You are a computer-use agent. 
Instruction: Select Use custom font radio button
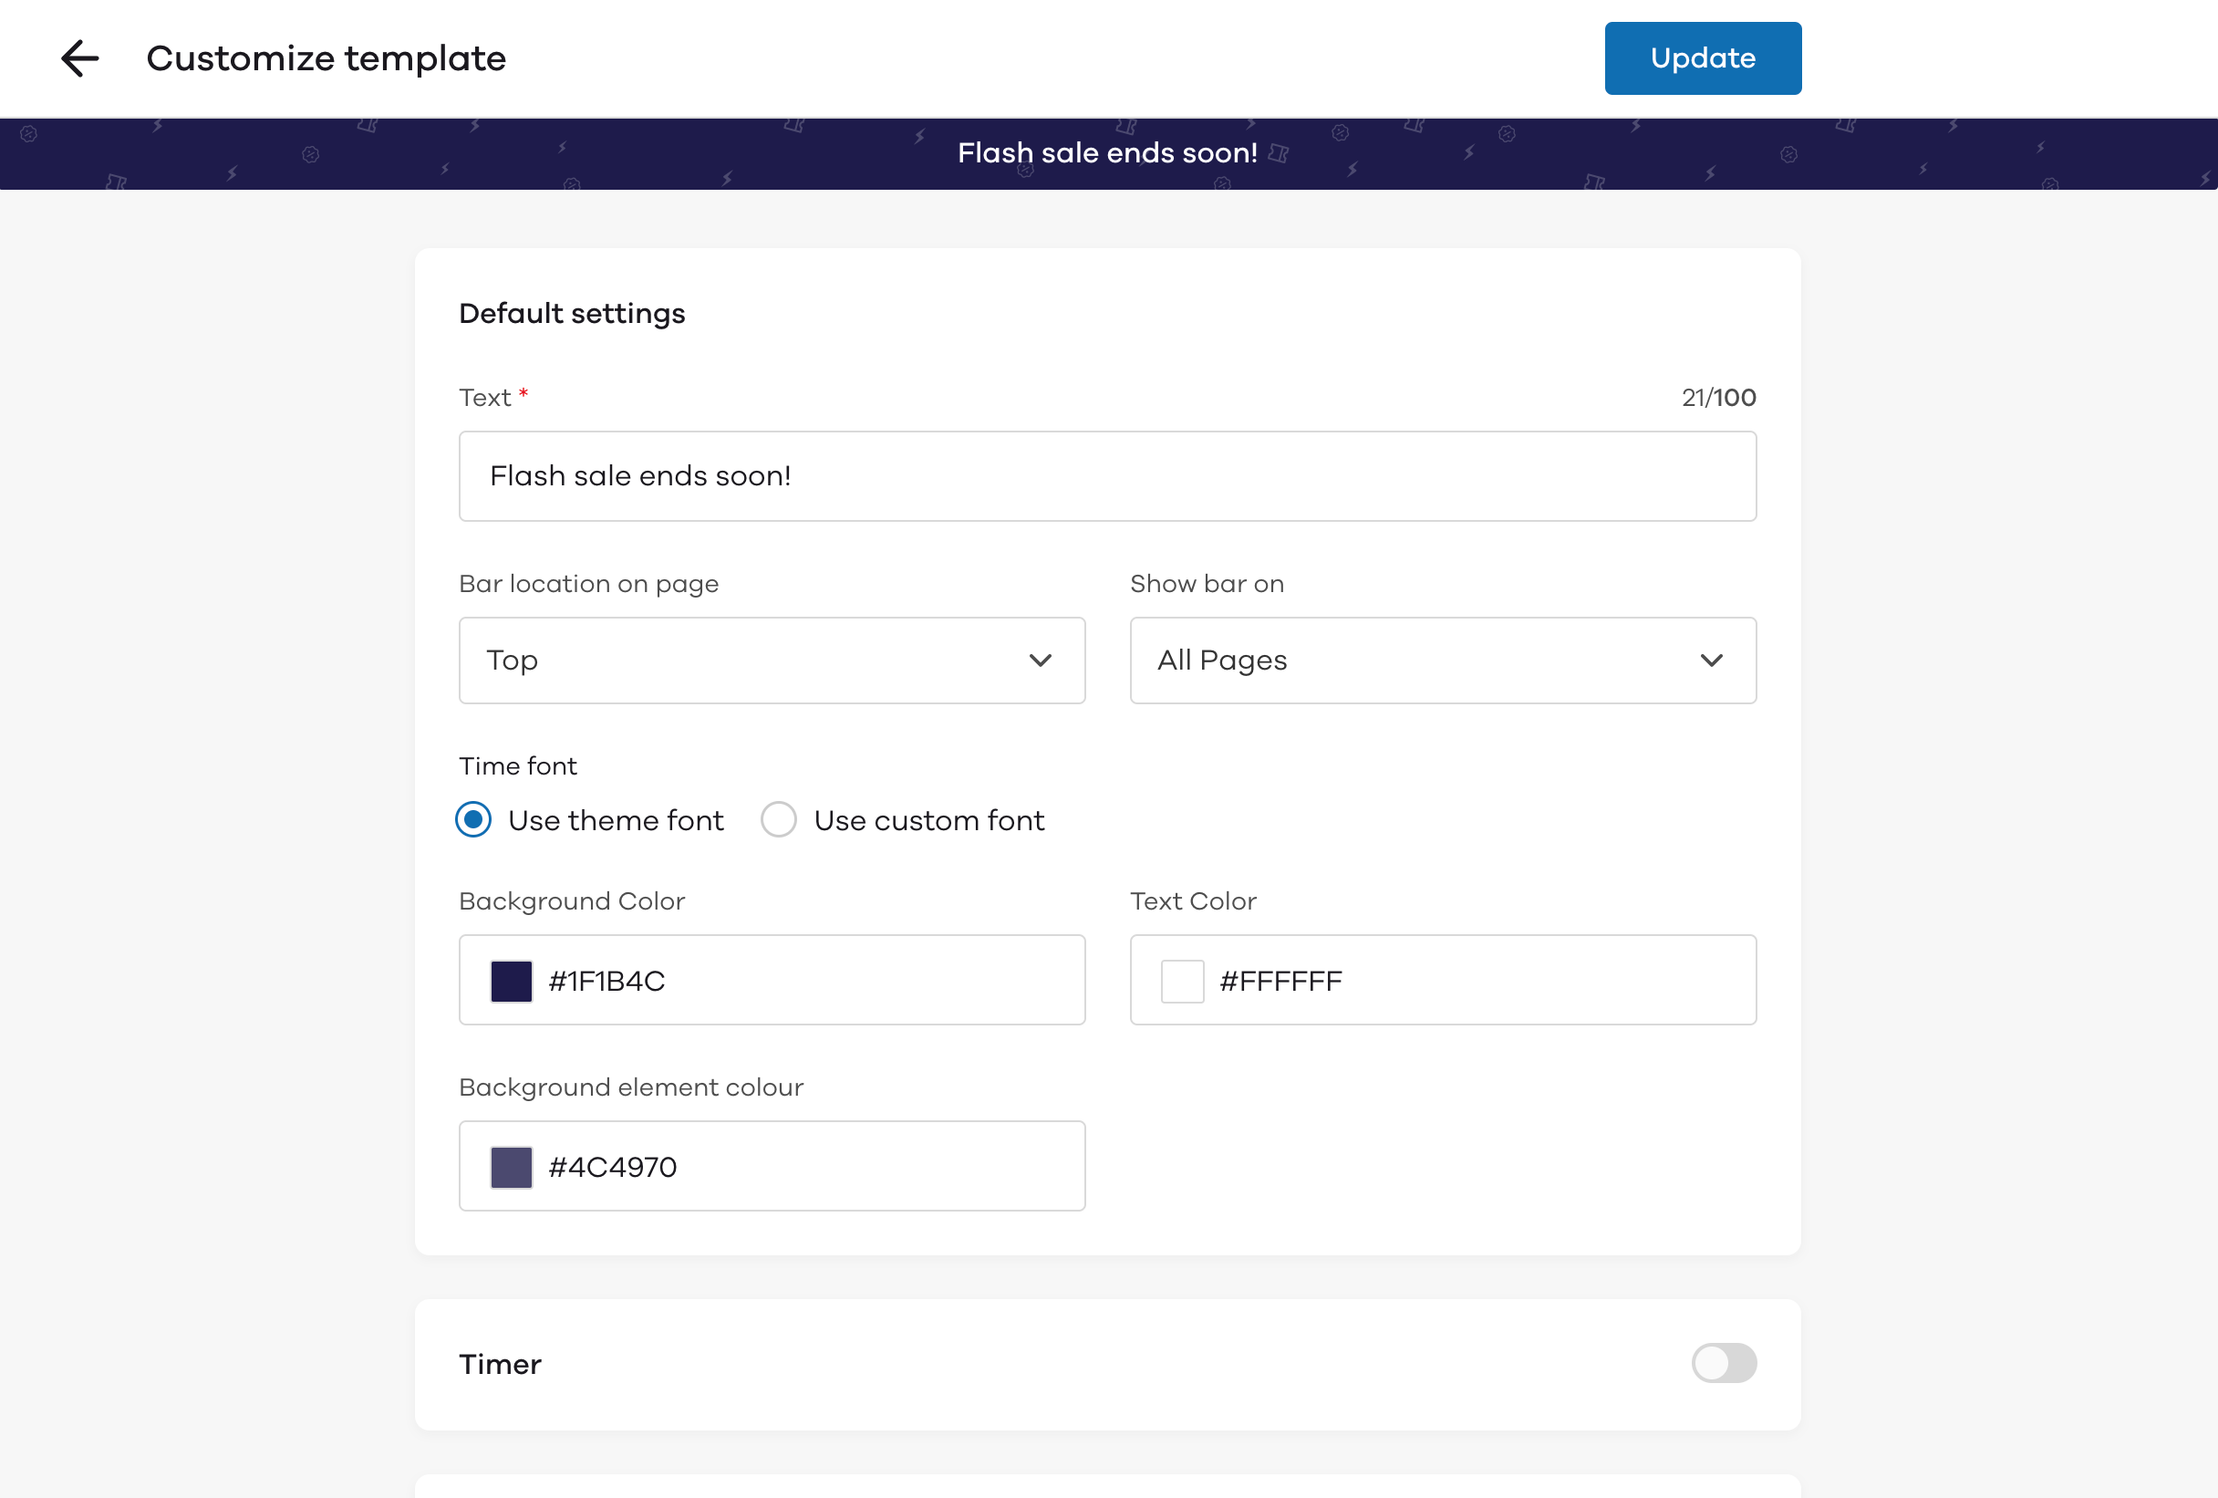[x=779, y=819]
